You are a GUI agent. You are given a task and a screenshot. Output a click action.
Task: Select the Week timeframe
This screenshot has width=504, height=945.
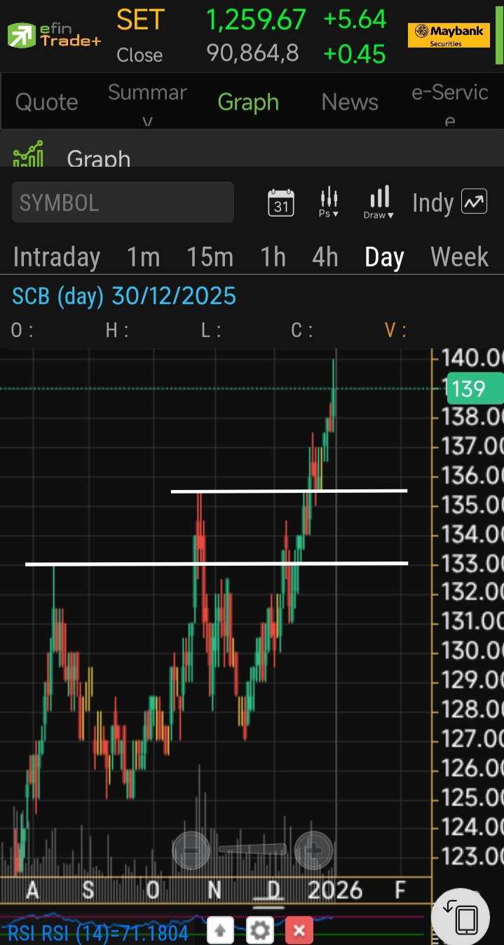pos(459,257)
